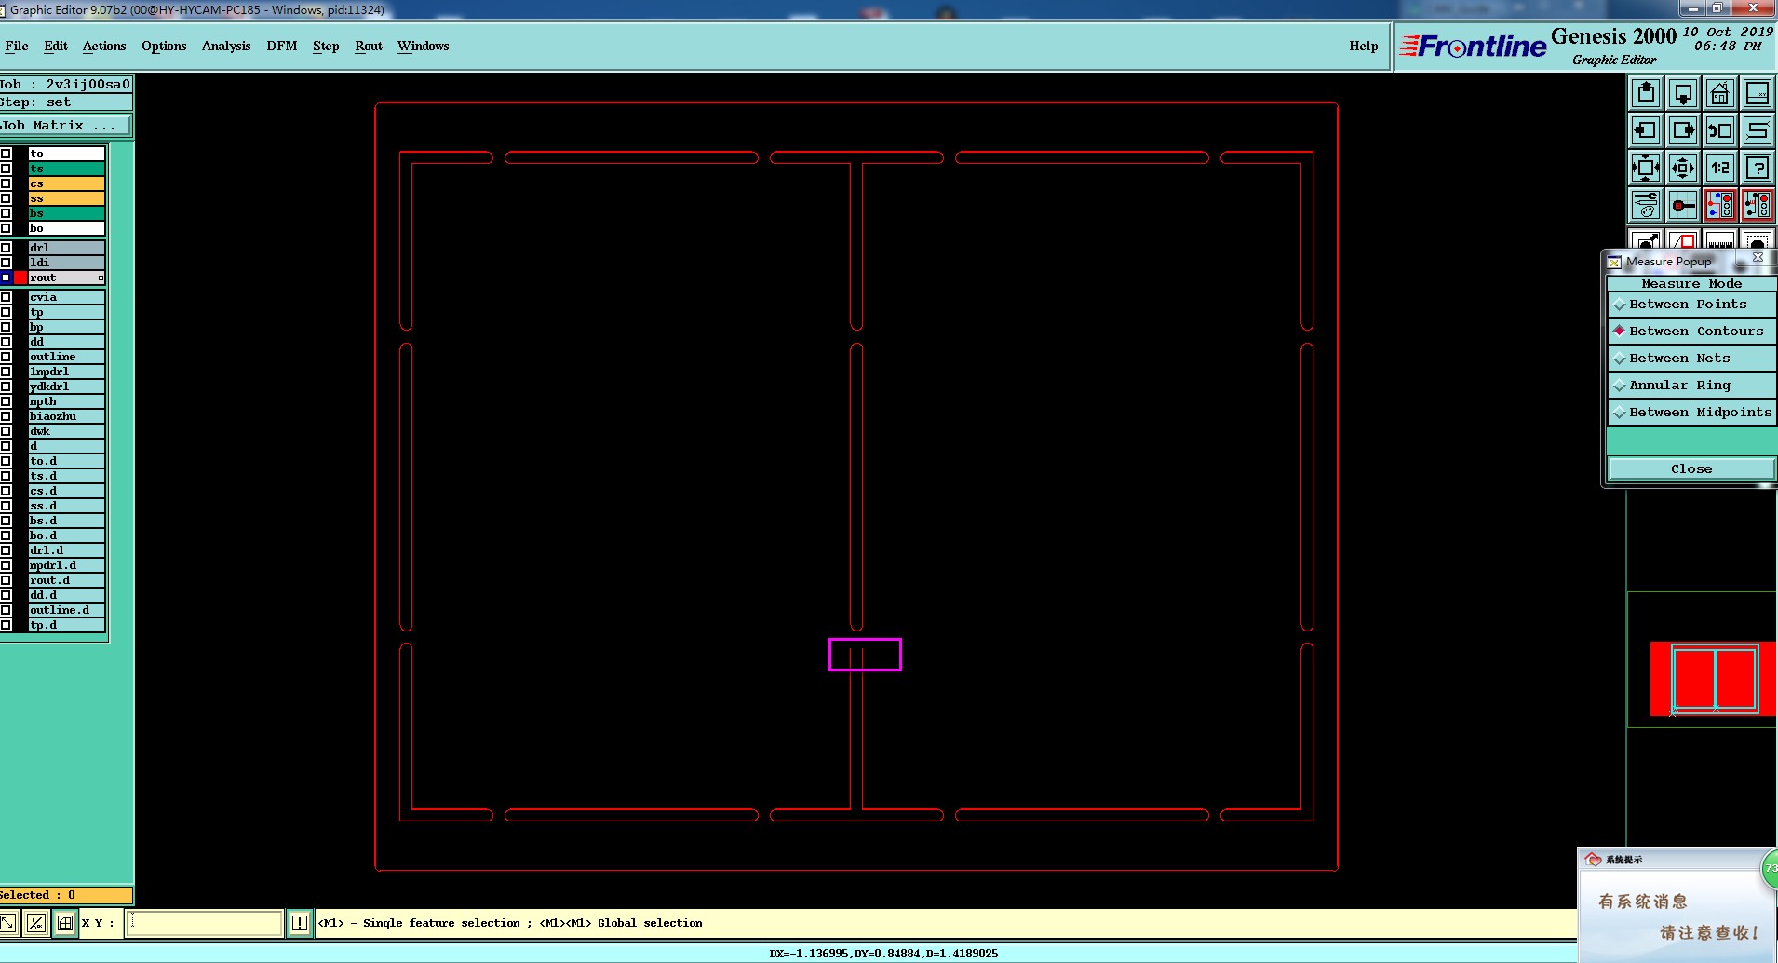
Task: Select Annular Ring measure mode
Action: pos(1691,386)
